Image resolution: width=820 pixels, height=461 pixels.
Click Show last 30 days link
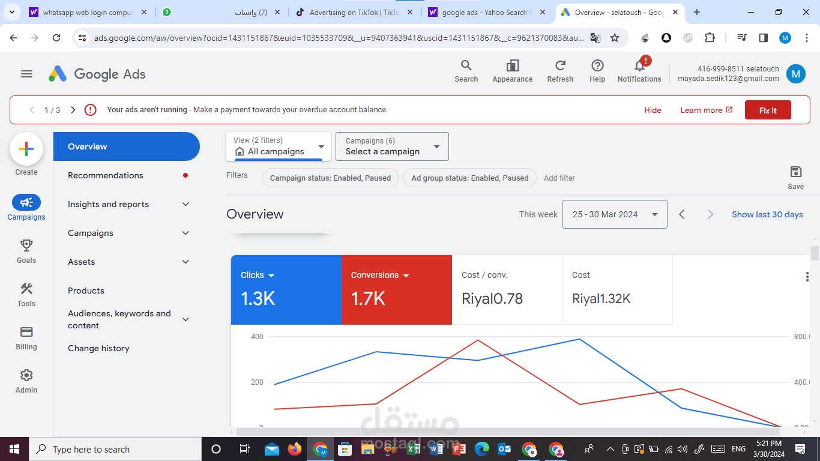point(767,214)
